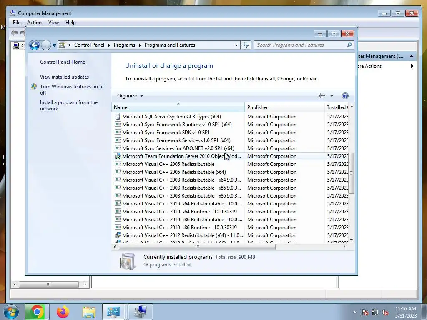Open the Windows Start button
Viewport: 427px width, 320px height.
pyautogui.click(x=11, y=312)
